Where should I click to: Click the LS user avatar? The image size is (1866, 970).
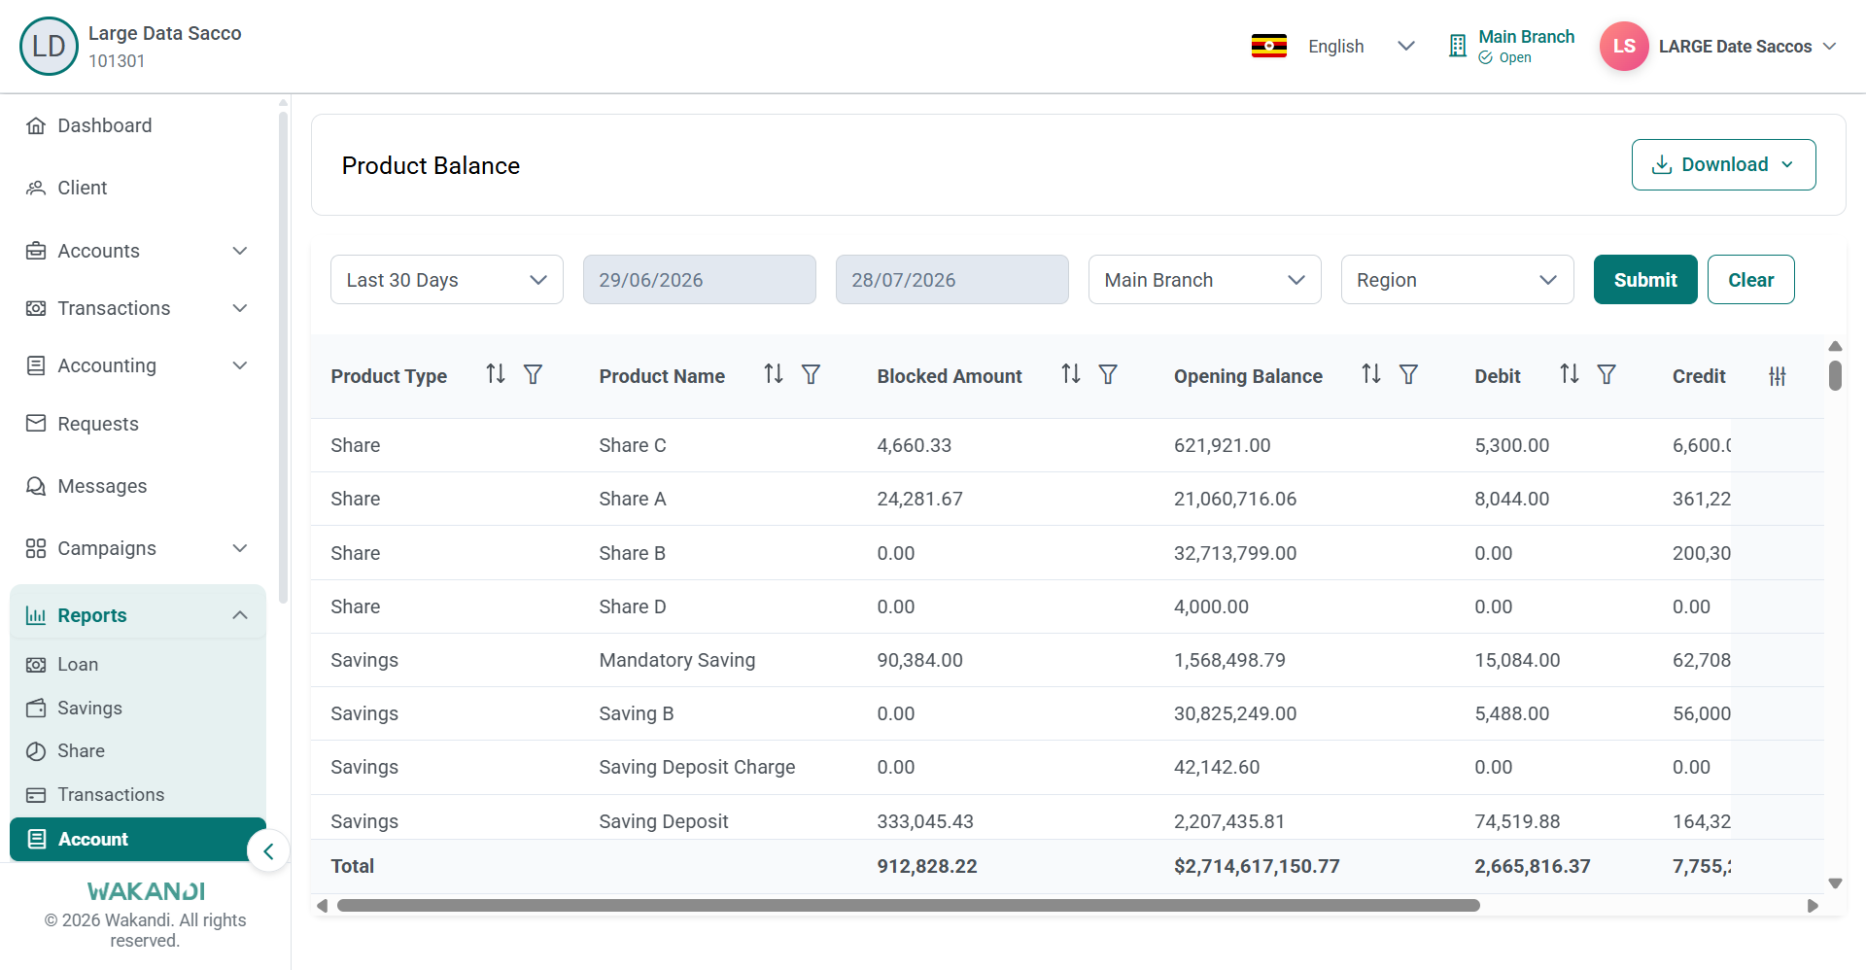click(x=1624, y=46)
